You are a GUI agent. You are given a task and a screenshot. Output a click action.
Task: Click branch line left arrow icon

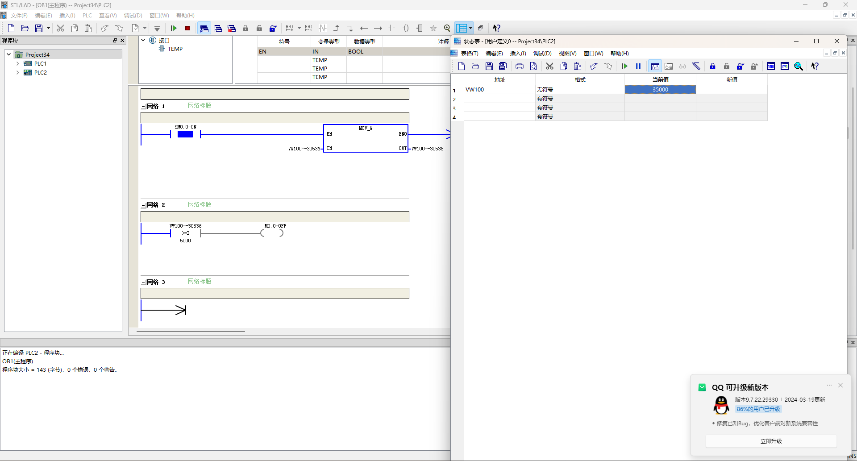coord(364,28)
